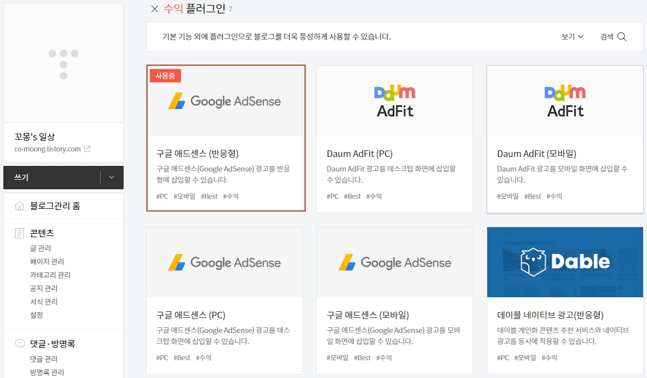Click description text of 구글 애드센스 (반응형)

pyautogui.click(x=223, y=174)
